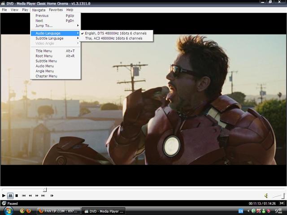Click the MPC app icon in the title bar
Screen dimensions: 287x215
click(x=3, y=3)
